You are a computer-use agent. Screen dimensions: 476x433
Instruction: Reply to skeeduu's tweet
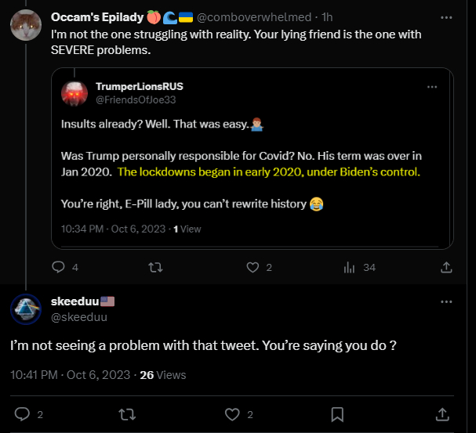pyautogui.click(x=22, y=413)
